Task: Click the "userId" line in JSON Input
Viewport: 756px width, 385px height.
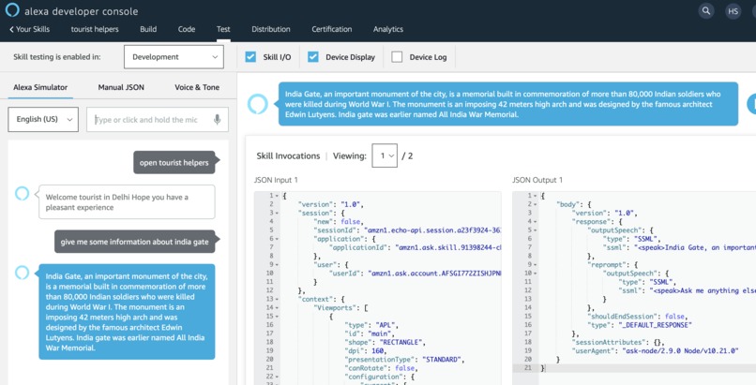Action: pos(415,274)
